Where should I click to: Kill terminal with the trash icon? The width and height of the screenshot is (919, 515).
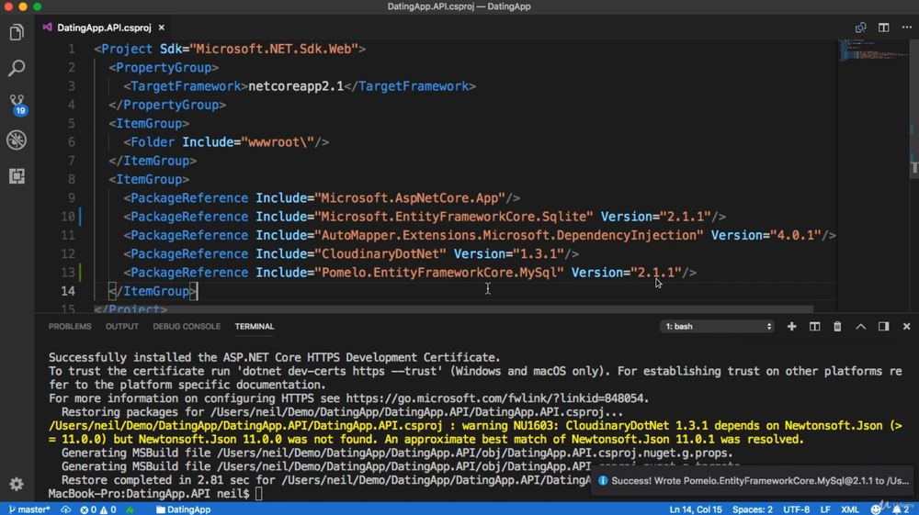tap(837, 327)
